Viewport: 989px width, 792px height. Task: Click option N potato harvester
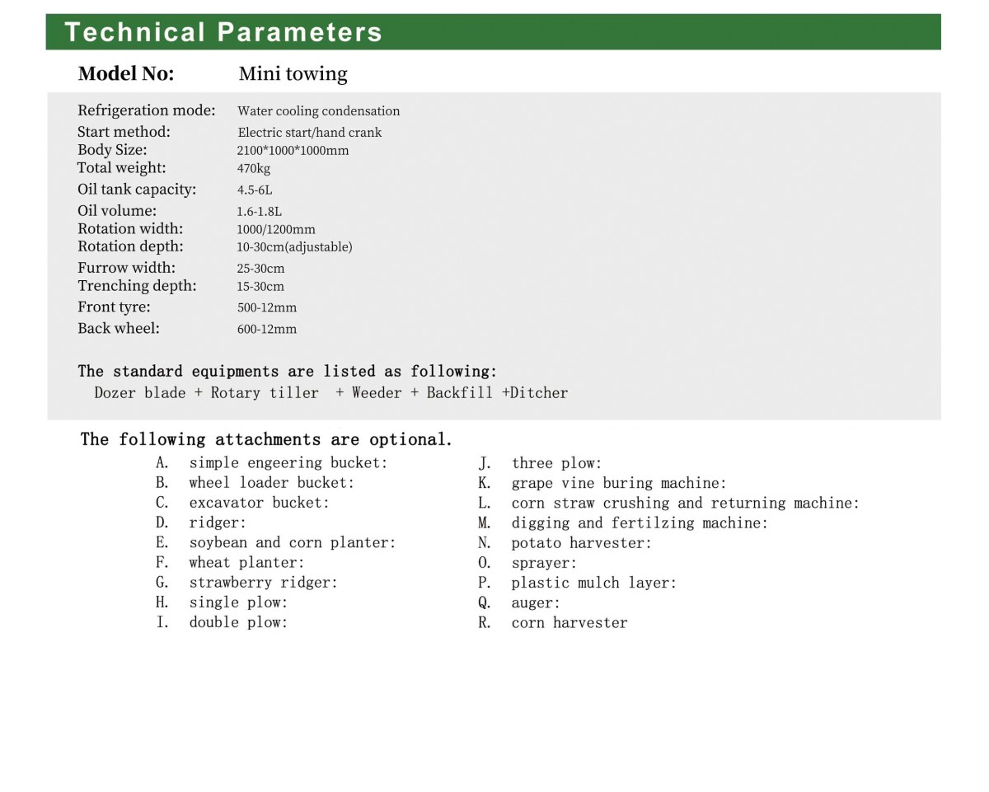coord(581,543)
